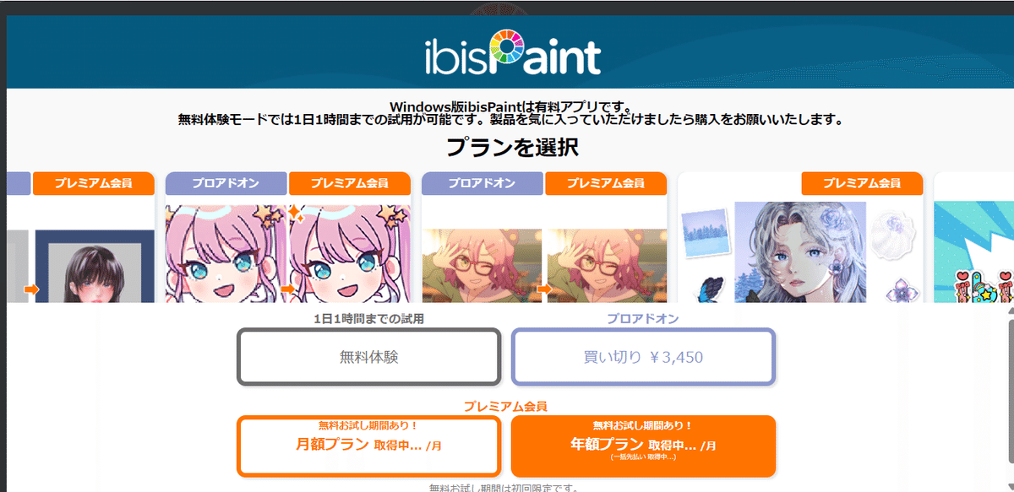The width and height of the screenshot is (1014, 492).
Task: Choose 買い切り ¥3,450 pro add-on purchase
Action: [x=643, y=357]
